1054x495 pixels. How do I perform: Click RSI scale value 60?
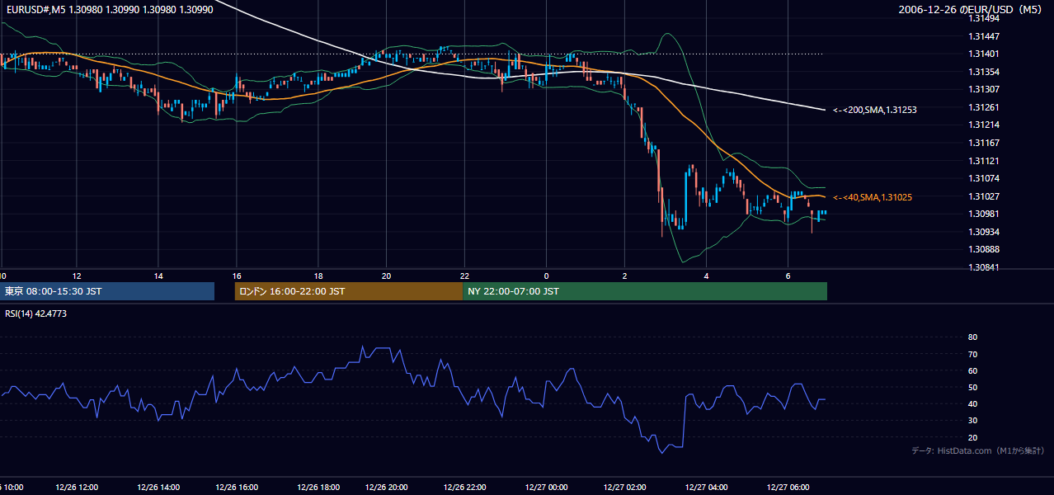pos(972,370)
